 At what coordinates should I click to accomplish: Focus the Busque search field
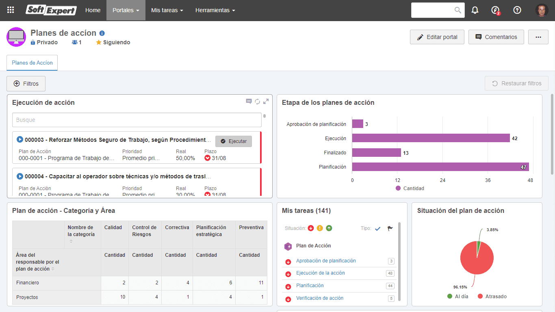click(x=137, y=120)
